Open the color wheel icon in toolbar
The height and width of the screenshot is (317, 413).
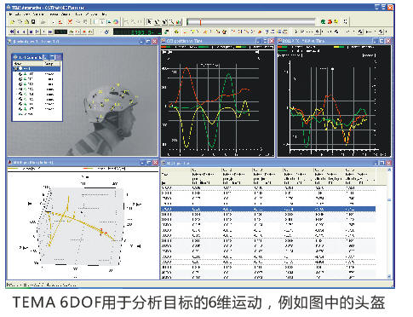116,21
